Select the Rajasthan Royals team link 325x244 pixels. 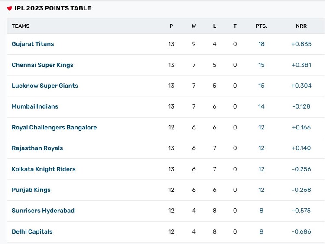pyautogui.click(x=37, y=148)
